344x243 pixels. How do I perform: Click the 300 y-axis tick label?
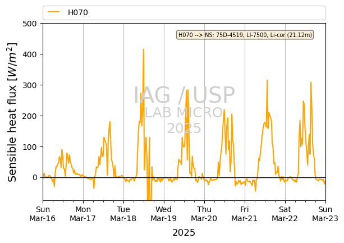coord(30,85)
